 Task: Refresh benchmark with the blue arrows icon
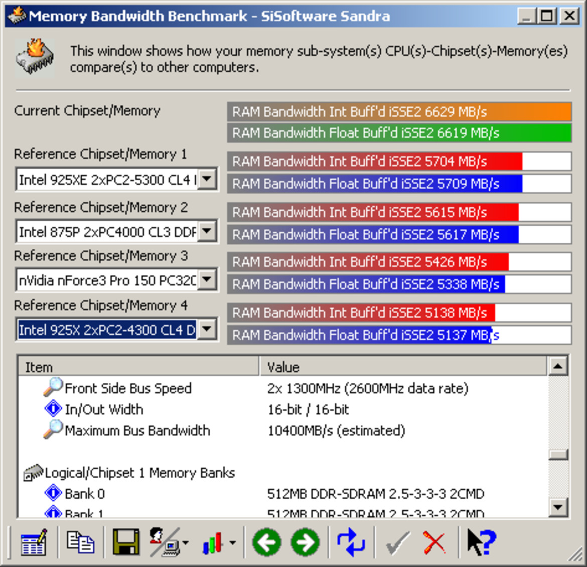point(351,542)
